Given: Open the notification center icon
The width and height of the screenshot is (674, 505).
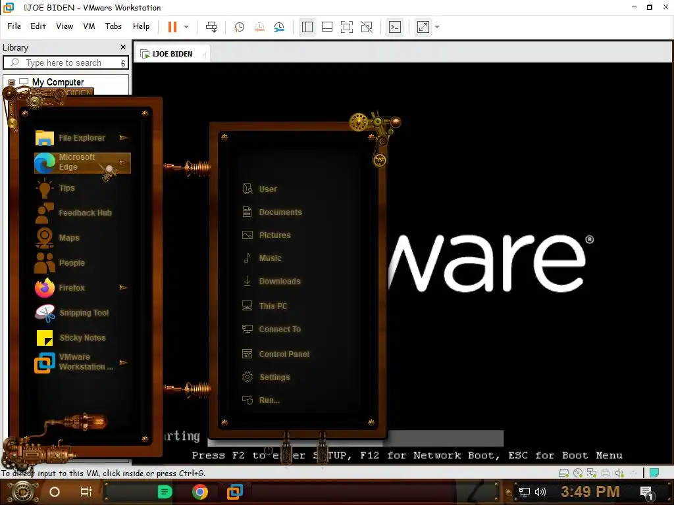Looking at the screenshot, I should [x=646, y=493].
